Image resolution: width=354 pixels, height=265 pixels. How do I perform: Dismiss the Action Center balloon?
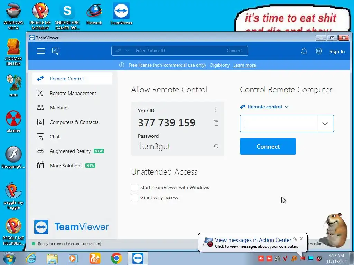(301, 239)
